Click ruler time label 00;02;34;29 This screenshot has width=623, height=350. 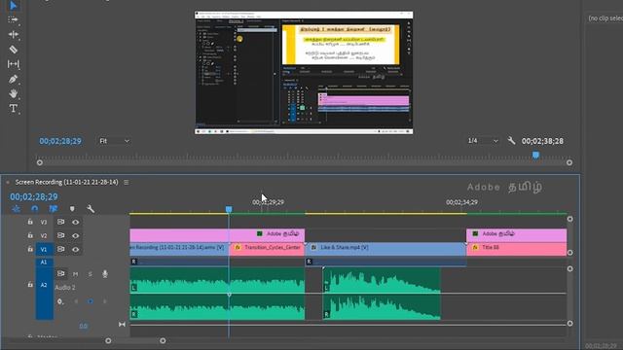pos(461,202)
